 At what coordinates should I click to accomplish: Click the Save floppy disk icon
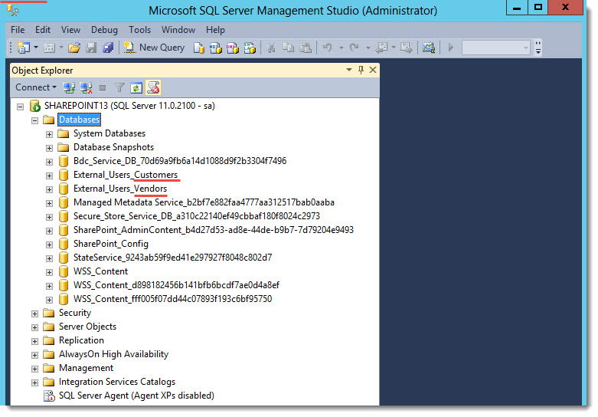(91, 48)
